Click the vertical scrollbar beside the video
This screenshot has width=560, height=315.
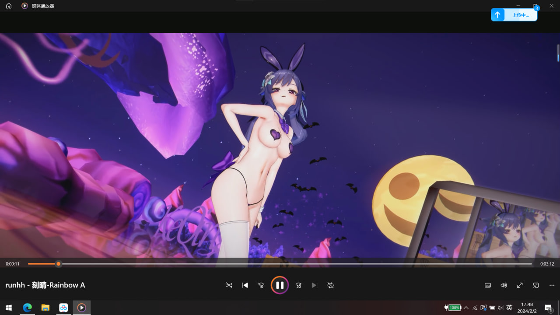point(558,52)
